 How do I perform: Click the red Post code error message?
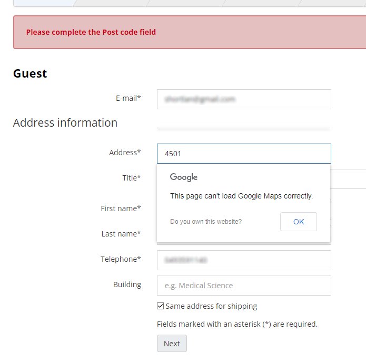pos(91,32)
